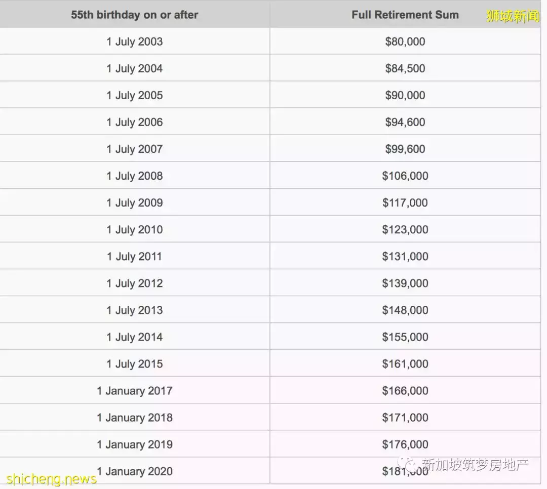The image size is (547, 489).
Task: Select the $166,000 retirement sum
Action: click(x=405, y=390)
